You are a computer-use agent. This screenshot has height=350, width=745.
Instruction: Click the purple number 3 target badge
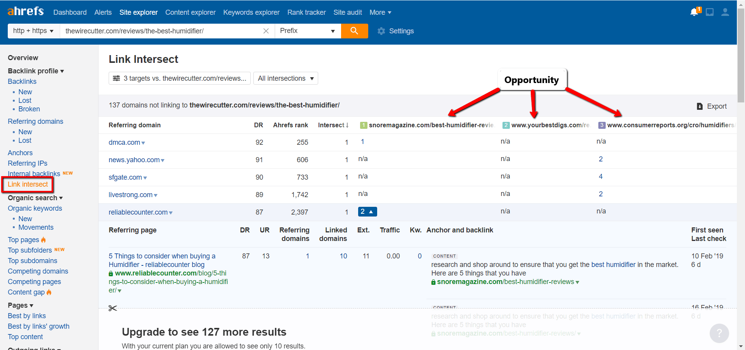point(602,125)
